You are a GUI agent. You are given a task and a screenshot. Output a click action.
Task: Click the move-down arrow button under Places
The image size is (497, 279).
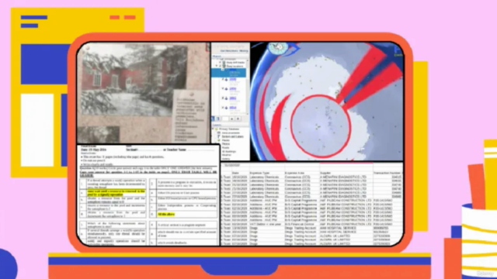pyautogui.click(x=238, y=119)
